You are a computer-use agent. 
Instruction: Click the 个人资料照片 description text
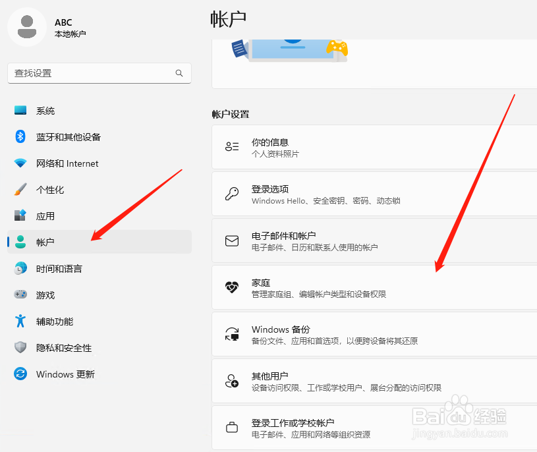[275, 154]
